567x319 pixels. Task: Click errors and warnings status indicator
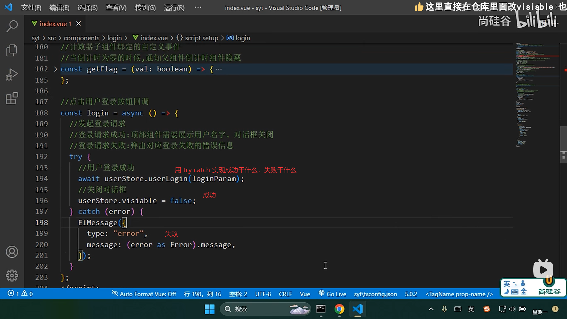tap(20, 294)
